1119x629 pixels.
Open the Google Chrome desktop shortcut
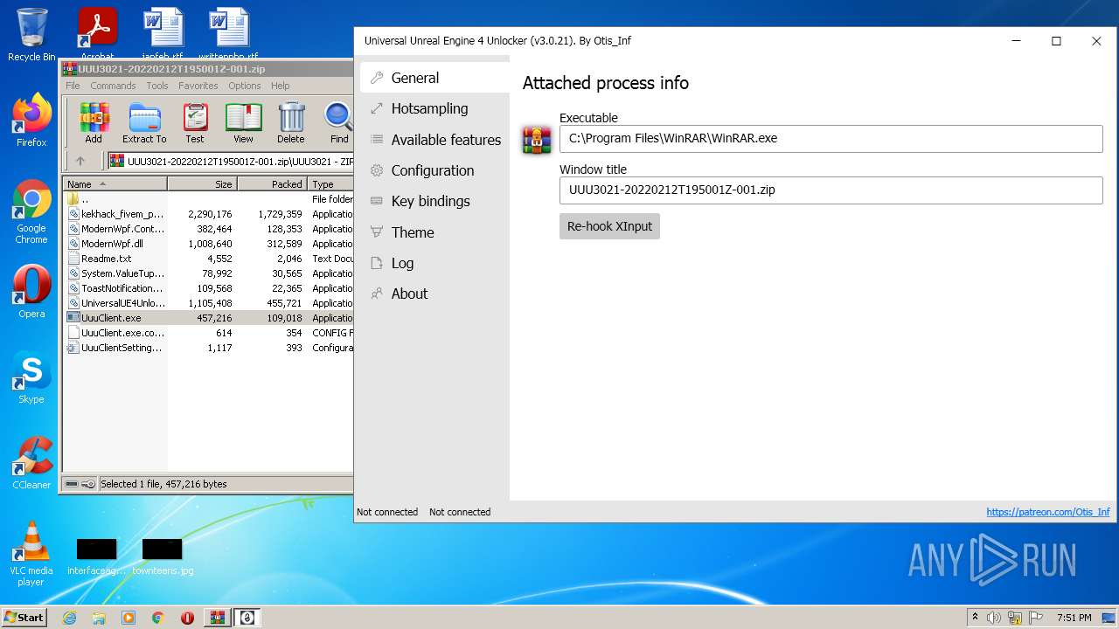(x=31, y=211)
